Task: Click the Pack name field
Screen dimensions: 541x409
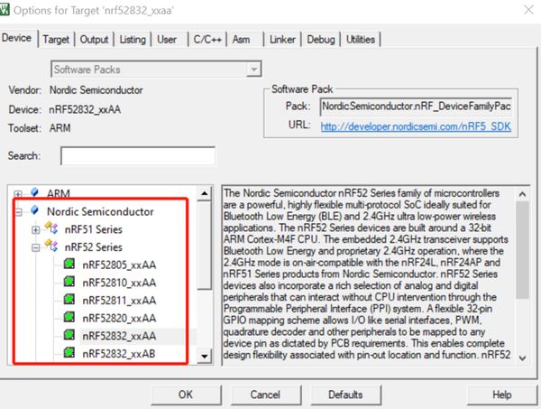Action: (x=416, y=106)
